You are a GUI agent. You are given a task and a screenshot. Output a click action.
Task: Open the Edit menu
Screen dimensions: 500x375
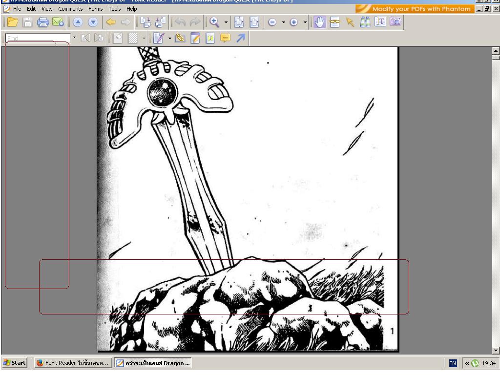[x=31, y=9]
